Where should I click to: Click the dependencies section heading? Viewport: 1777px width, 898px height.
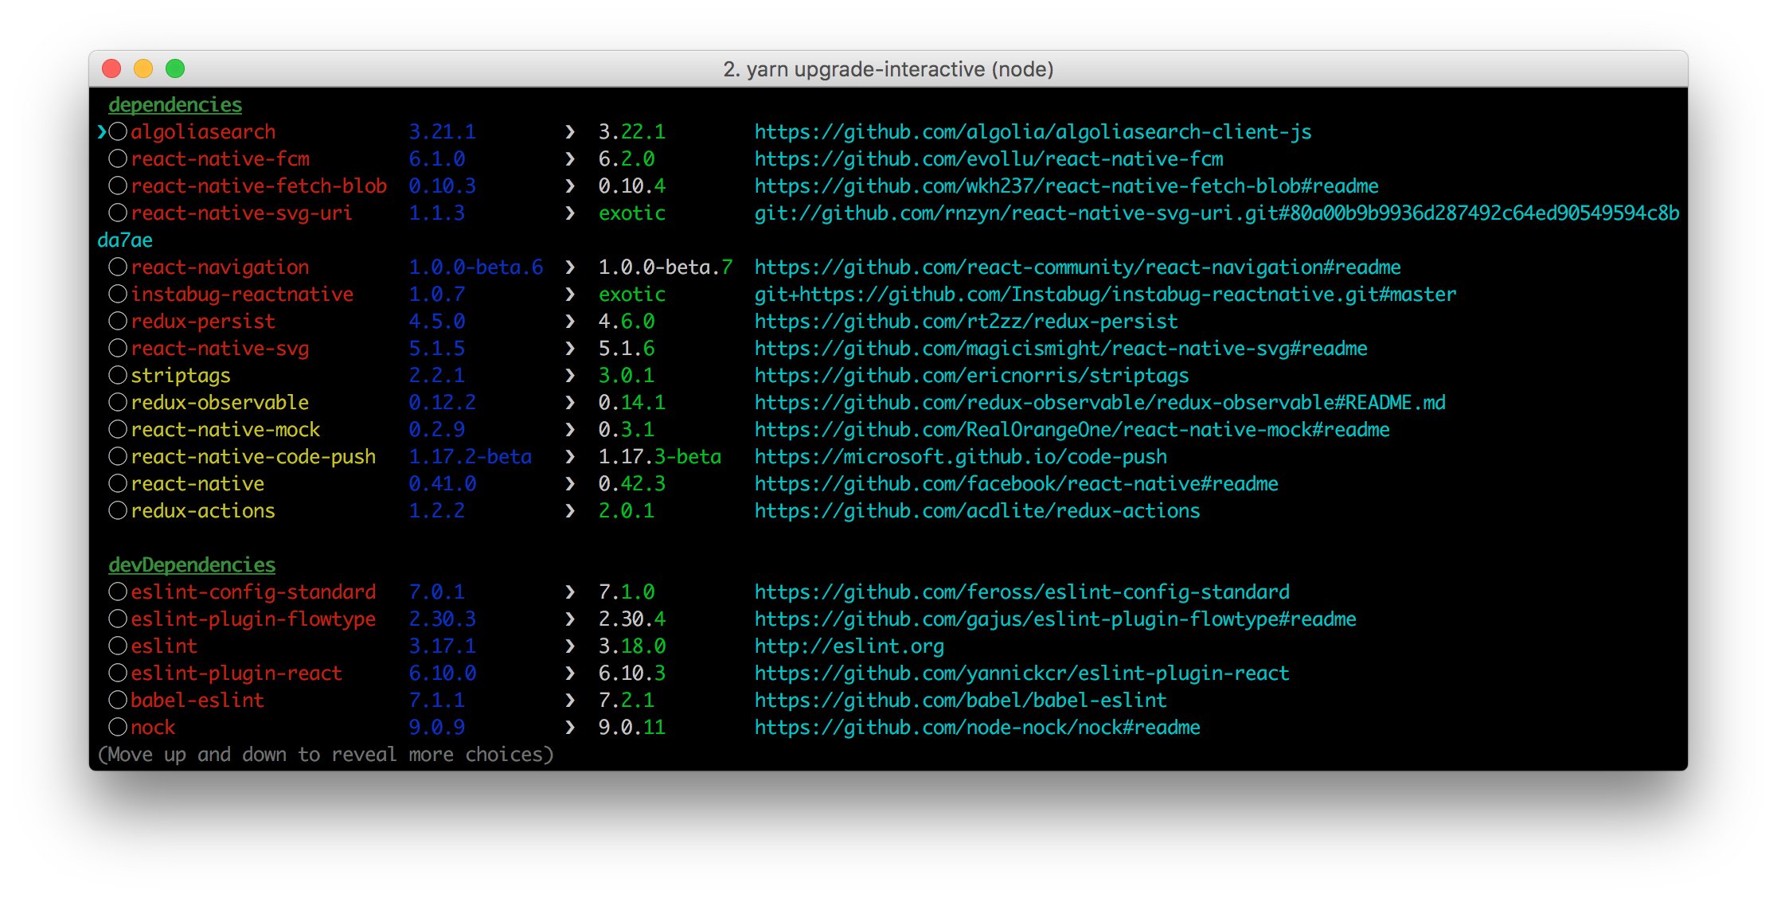(x=175, y=105)
